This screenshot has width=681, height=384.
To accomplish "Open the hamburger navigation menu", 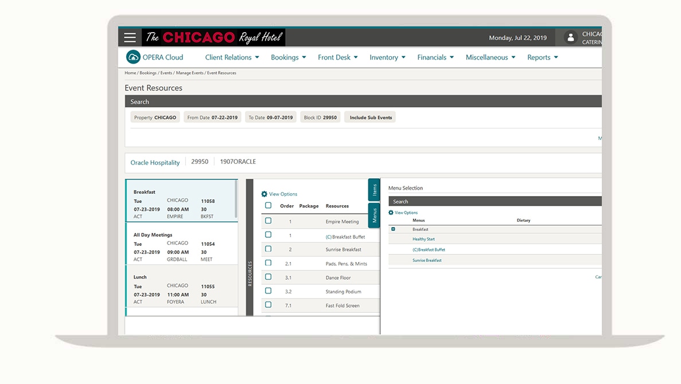I will [x=130, y=38].
